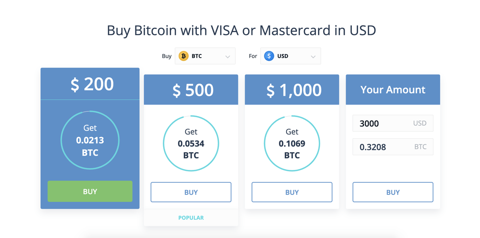Click the BUY button under $500 card

(191, 192)
